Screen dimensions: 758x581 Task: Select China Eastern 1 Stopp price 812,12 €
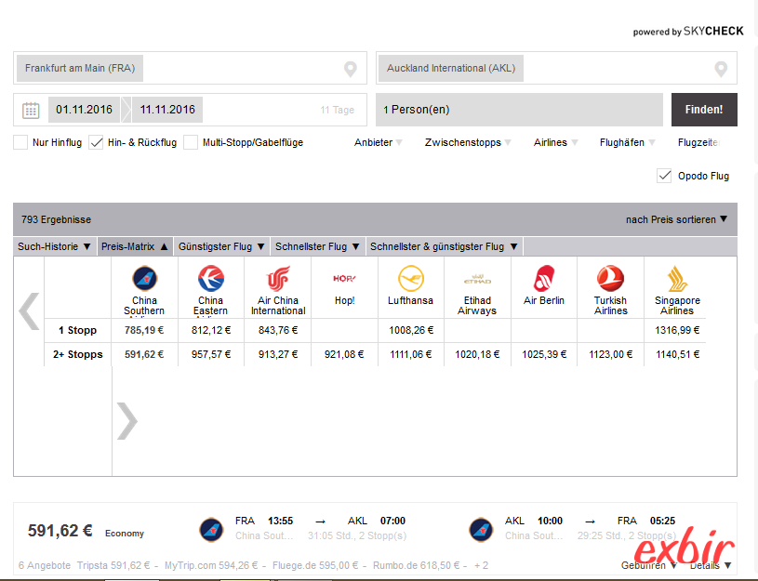pos(211,330)
